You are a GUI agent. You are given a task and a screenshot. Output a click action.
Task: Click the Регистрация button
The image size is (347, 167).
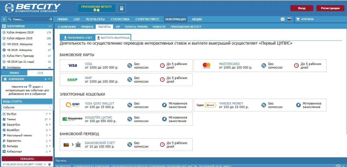330,8
